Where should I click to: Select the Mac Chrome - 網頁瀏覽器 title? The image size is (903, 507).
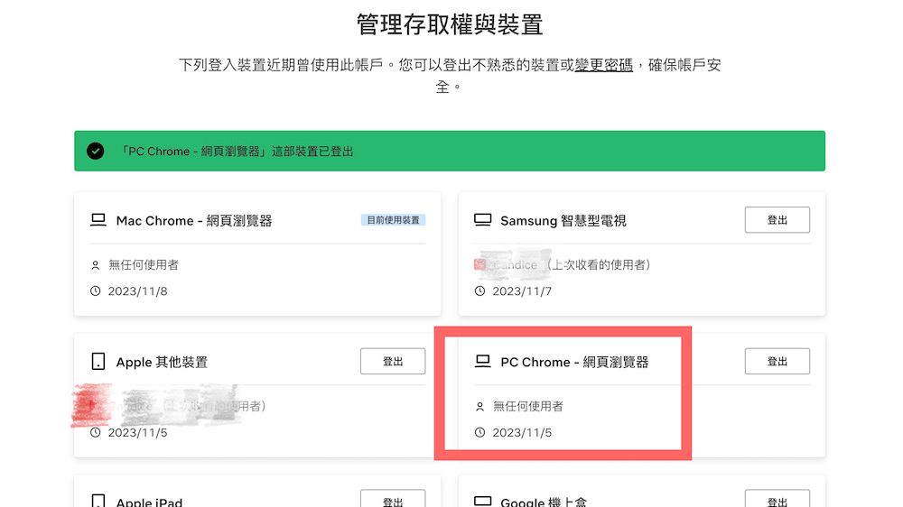pyautogui.click(x=194, y=220)
